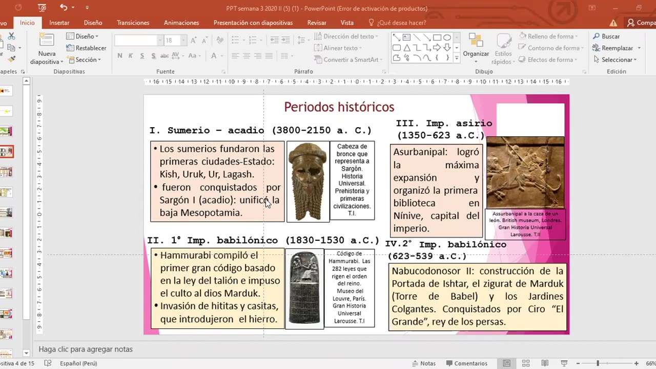The width and height of the screenshot is (656, 369).
Task: Increase font size with the large A icon
Action: click(193, 40)
